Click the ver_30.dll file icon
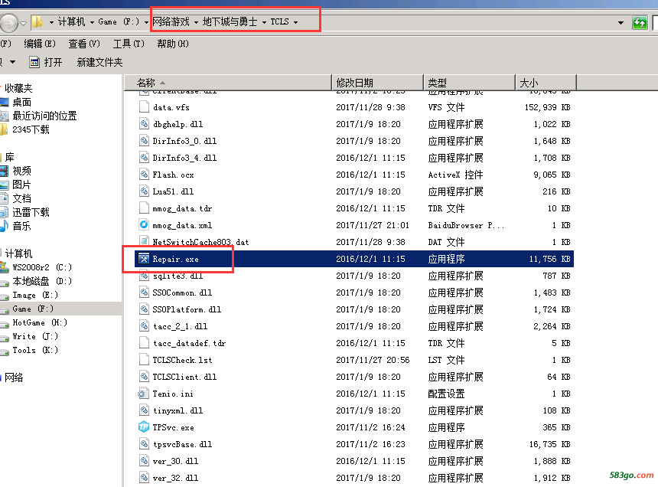The width and height of the screenshot is (658, 487). pos(144,460)
